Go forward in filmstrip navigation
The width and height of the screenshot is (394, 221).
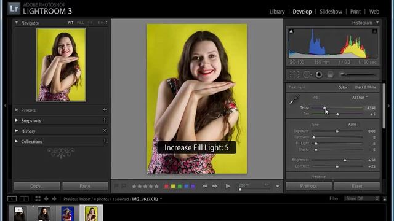pos(54,199)
